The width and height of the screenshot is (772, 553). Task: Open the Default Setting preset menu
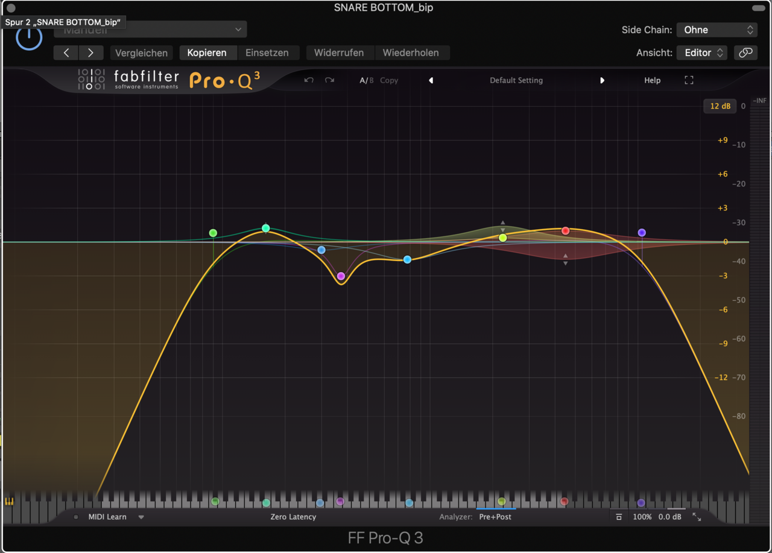[x=516, y=80]
